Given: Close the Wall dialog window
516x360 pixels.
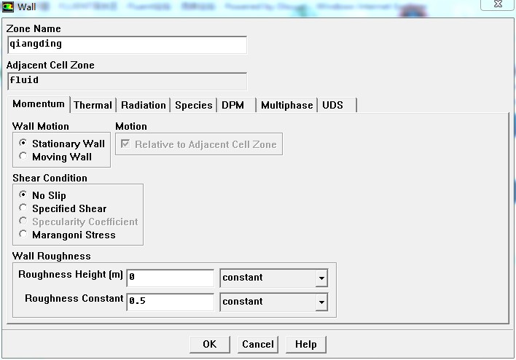Looking at the screenshot, I should (x=497, y=4).
